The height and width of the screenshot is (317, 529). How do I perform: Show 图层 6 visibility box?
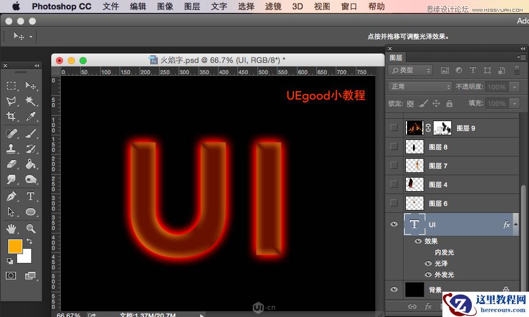(394, 203)
